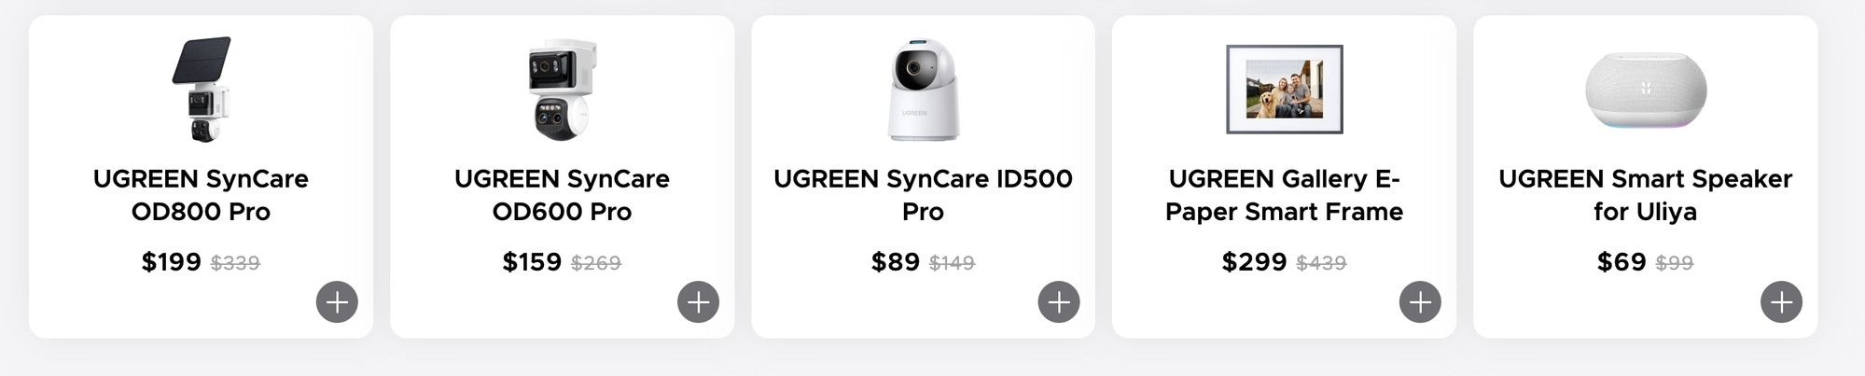This screenshot has height=376, width=1865.
Task: Open the OD600 Pro dual-lens camera image
Action: [562, 89]
